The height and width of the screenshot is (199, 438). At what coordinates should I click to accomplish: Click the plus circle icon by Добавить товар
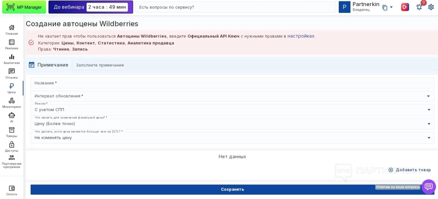pos(391,170)
